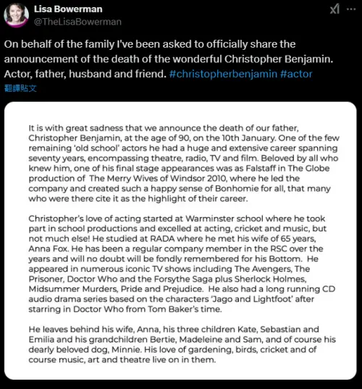Click 'Tom Baker's time' in the announcement
362x389 pixels.
pos(185,309)
